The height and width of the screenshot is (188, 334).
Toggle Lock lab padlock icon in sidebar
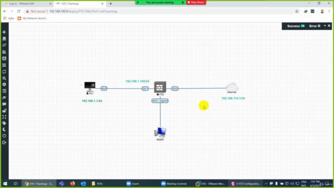point(4,111)
